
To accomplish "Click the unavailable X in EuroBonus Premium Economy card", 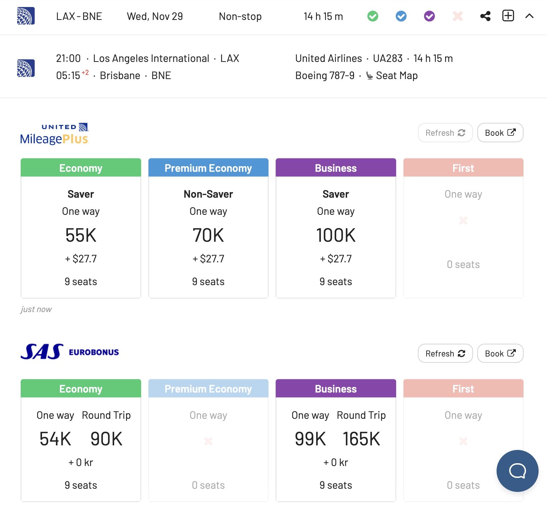I will click(208, 441).
